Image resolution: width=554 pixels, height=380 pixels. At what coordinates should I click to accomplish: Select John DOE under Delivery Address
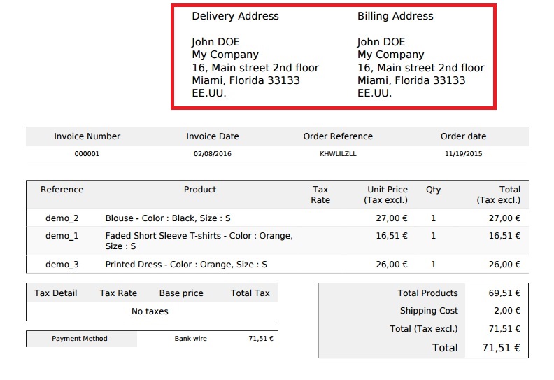click(x=215, y=42)
